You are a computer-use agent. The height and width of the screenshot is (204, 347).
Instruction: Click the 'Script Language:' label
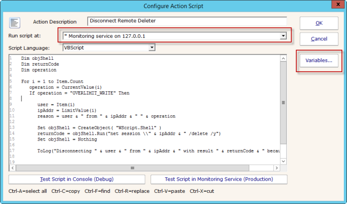click(x=29, y=48)
